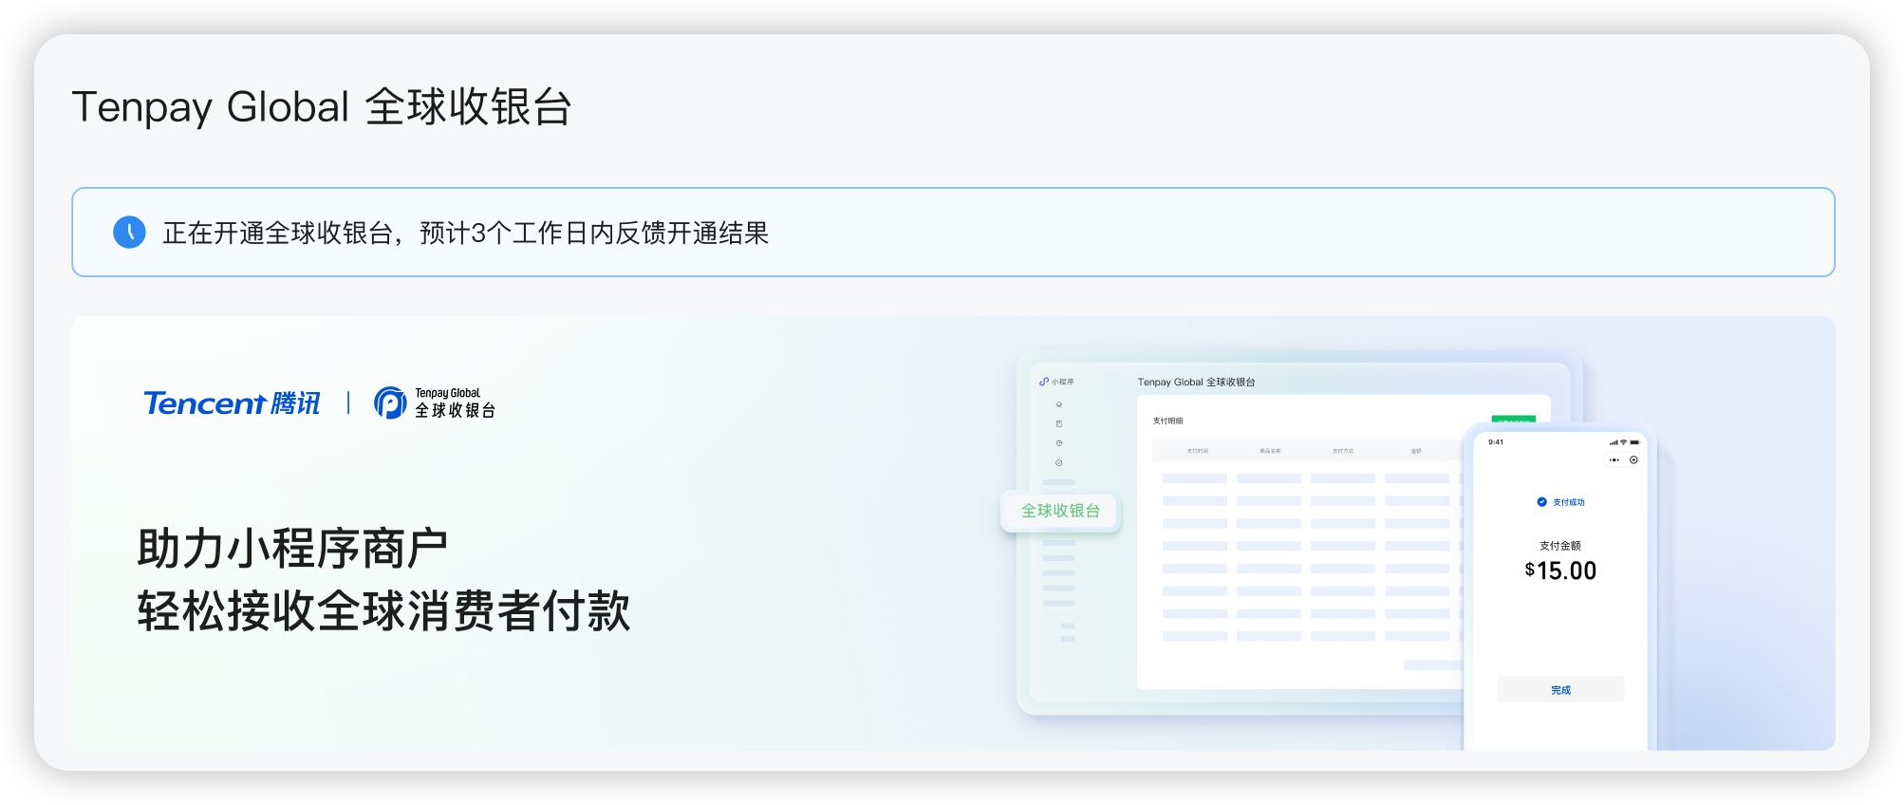
Task: Click the "支付金额" label in the phone mockup
Action: click(1560, 546)
